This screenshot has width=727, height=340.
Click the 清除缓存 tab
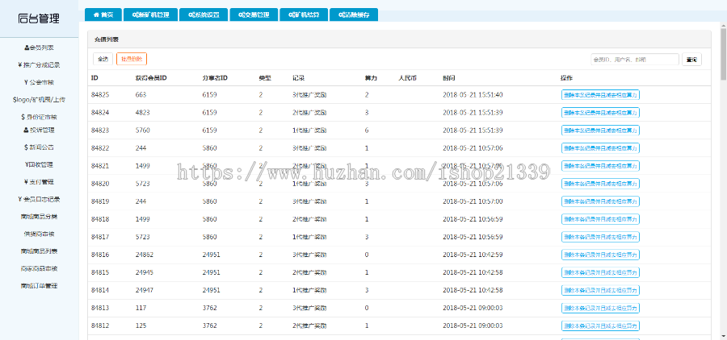click(354, 15)
